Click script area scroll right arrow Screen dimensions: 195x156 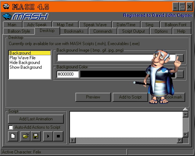(x=180, y=140)
